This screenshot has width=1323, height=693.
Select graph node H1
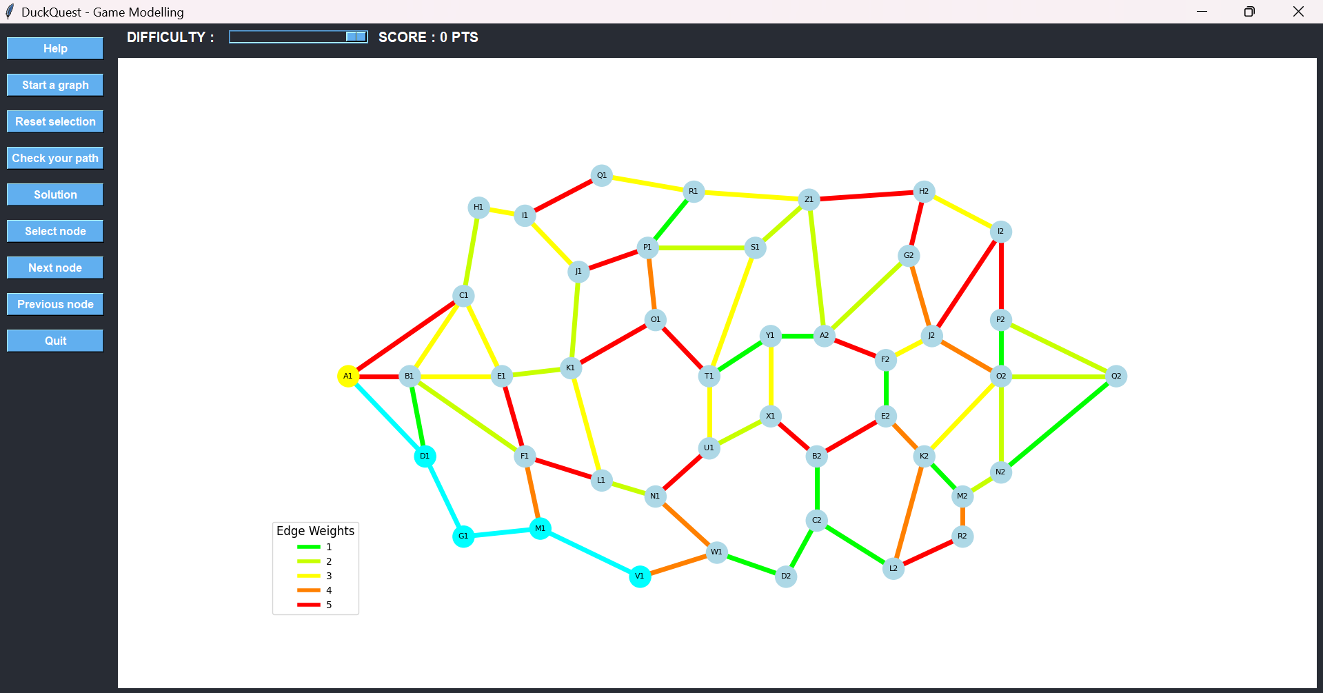click(x=478, y=208)
